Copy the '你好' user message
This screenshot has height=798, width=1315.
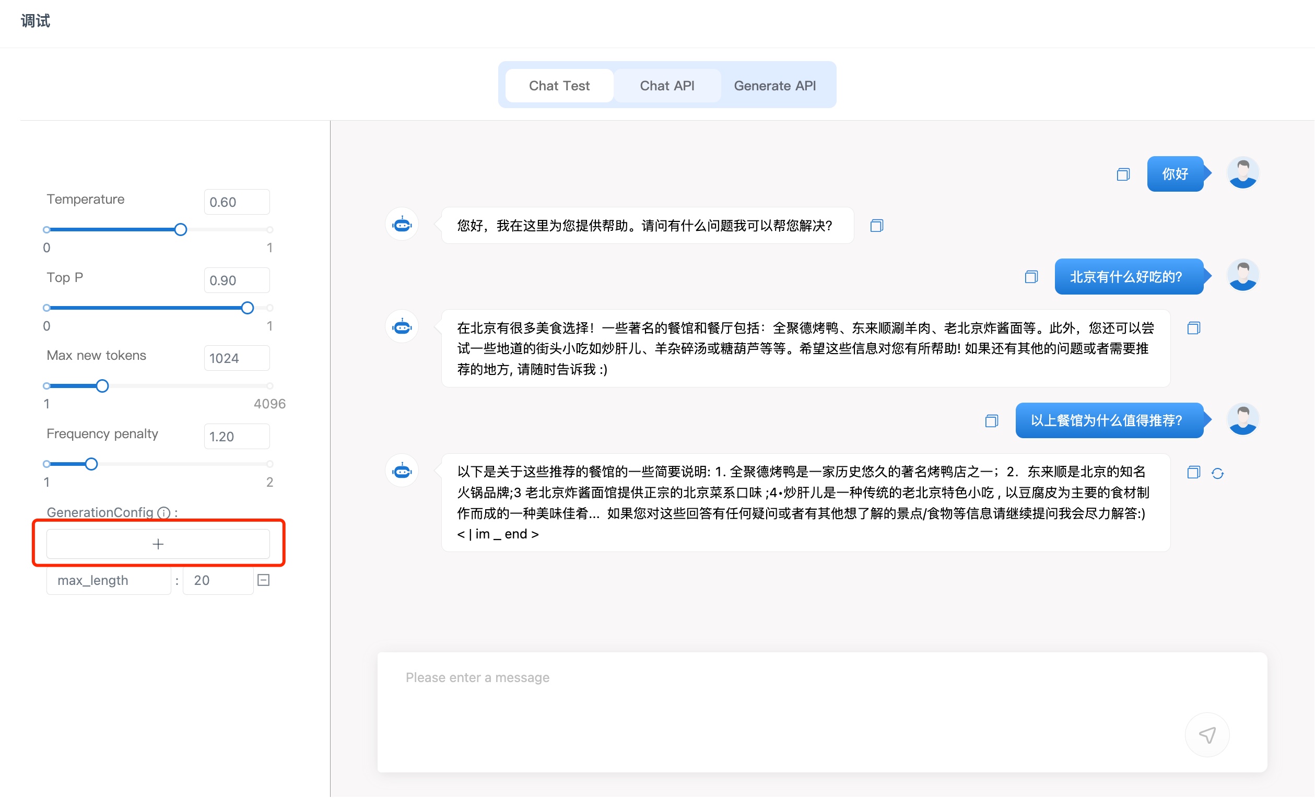(1123, 174)
